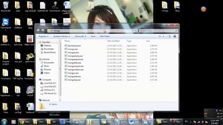The height and width of the screenshot is (125, 223).
Task: Select mongotop.exe file
Action: pos(74,80)
